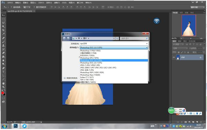Image resolution: width=207 pixels, height=130 pixels.
Task: Click lock all icon in Layers
Action: 188,52
